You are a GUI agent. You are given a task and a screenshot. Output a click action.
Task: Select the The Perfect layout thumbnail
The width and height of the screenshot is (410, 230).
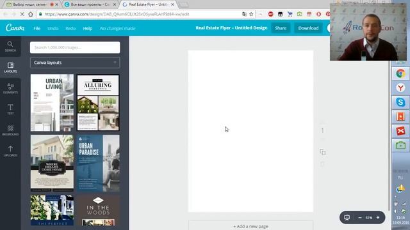click(52, 210)
